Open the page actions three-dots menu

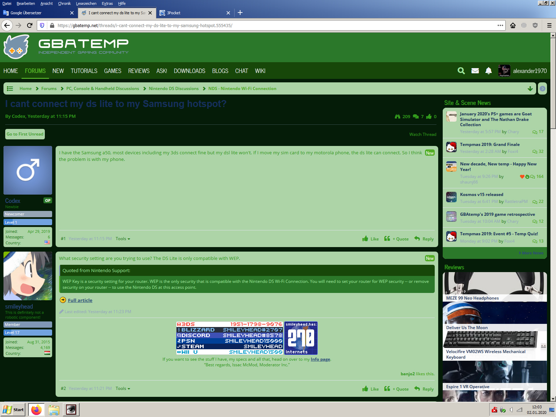tap(500, 25)
